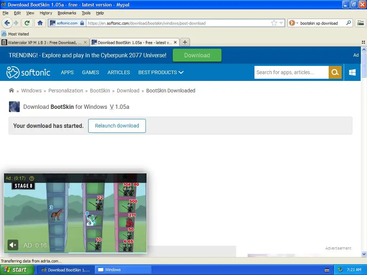Image resolution: width=367 pixels, height=275 pixels.
Task: Click the Ad label in the banner
Action: tap(356, 55)
